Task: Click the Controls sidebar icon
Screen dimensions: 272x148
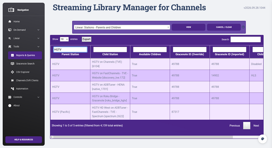Action: pyautogui.click(x=10, y=97)
